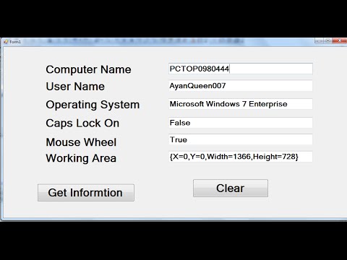Select the User Name field AyanQueen007
347x260 pixels.
click(241, 86)
